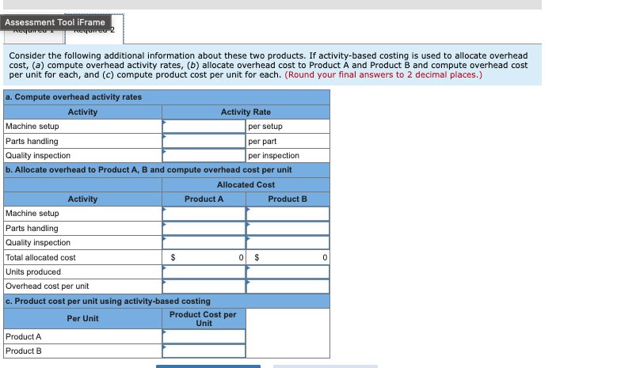Click 'Parts handling' label in allocation table
Screen dimensions: 640x368
pos(32,228)
